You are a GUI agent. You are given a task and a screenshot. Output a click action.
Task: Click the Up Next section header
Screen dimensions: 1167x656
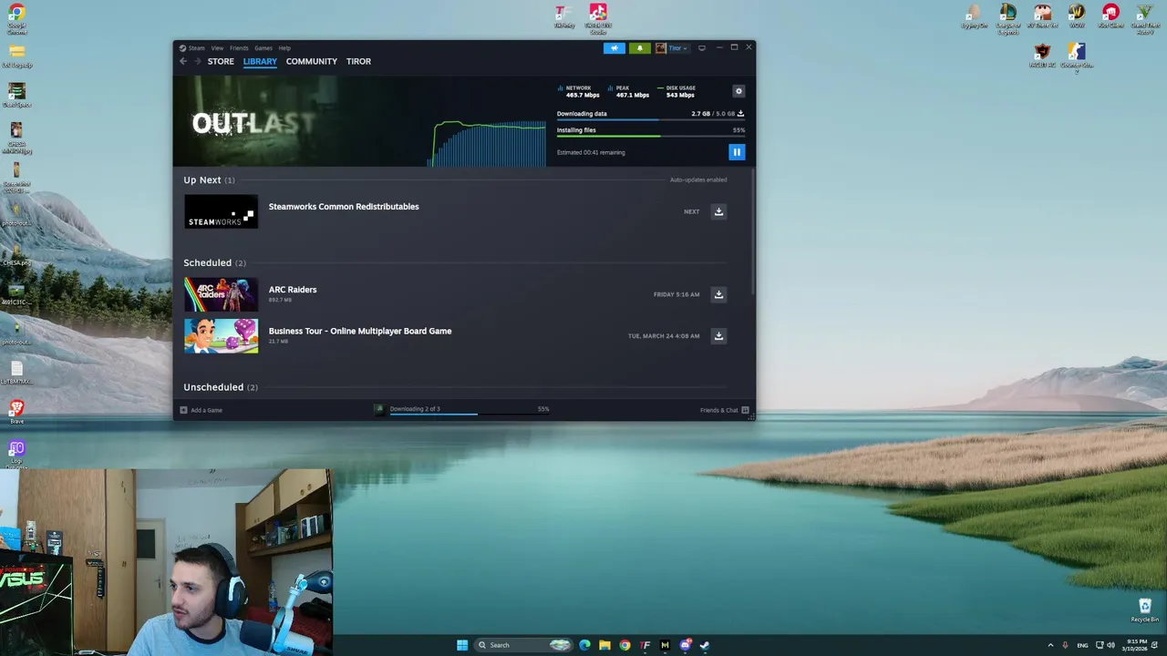coord(209,179)
